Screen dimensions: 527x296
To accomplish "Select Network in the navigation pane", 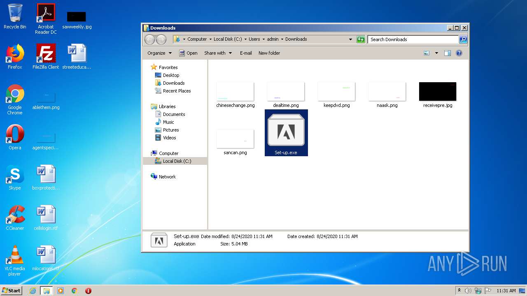I will coord(167,177).
